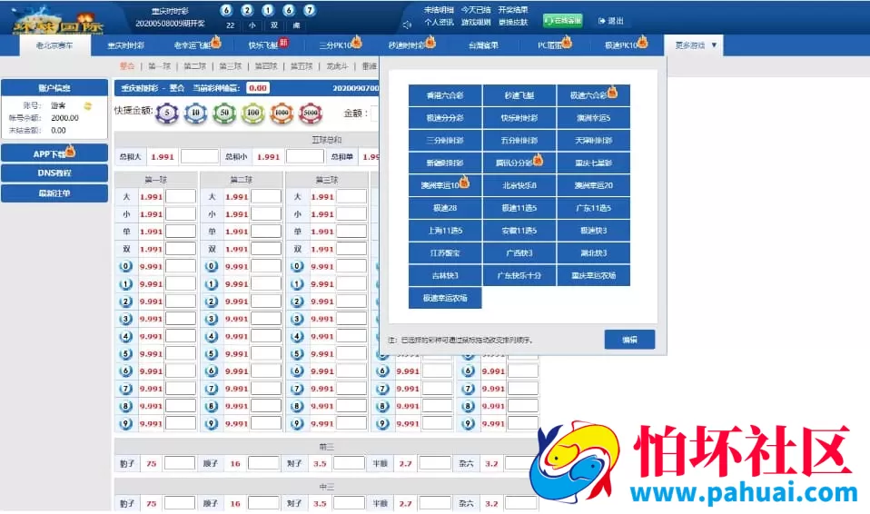This screenshot has height=514, width=870.
Task: Open 游戏规则 link
Action: (476, 22)
